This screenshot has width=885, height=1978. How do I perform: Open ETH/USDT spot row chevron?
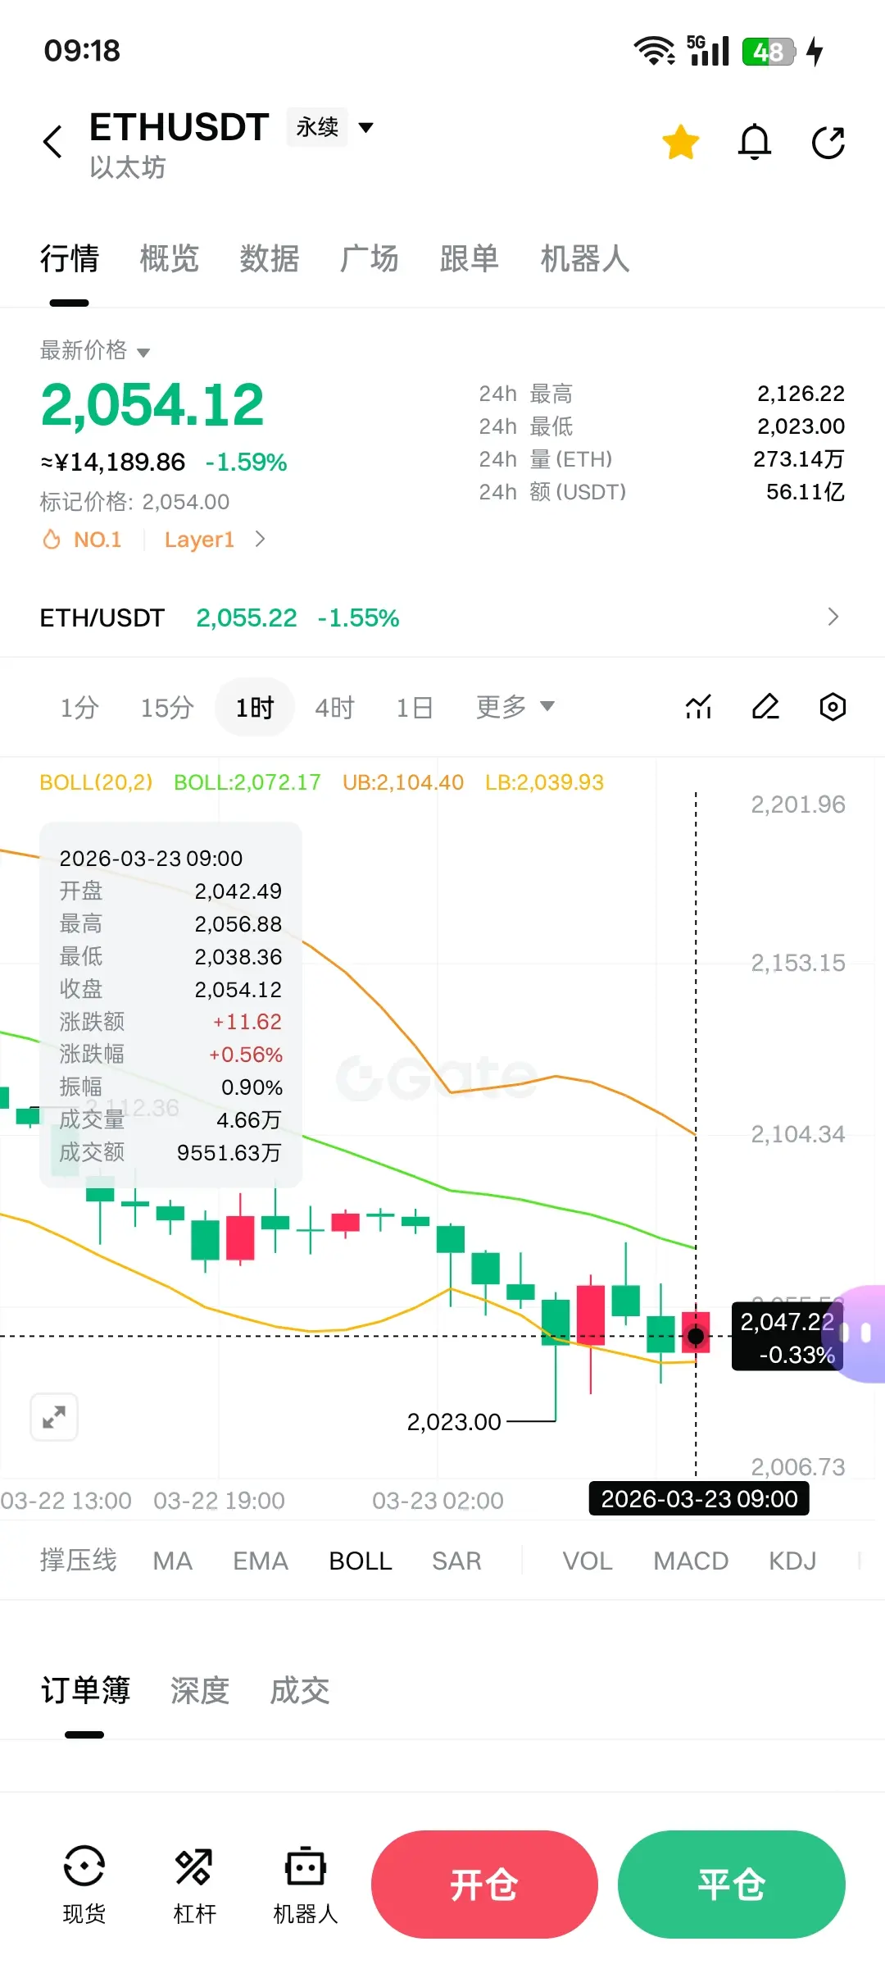pyautogui.click(x=833, y=617)
